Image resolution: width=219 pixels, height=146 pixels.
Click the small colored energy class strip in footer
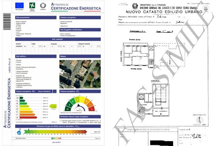point(56,138)
